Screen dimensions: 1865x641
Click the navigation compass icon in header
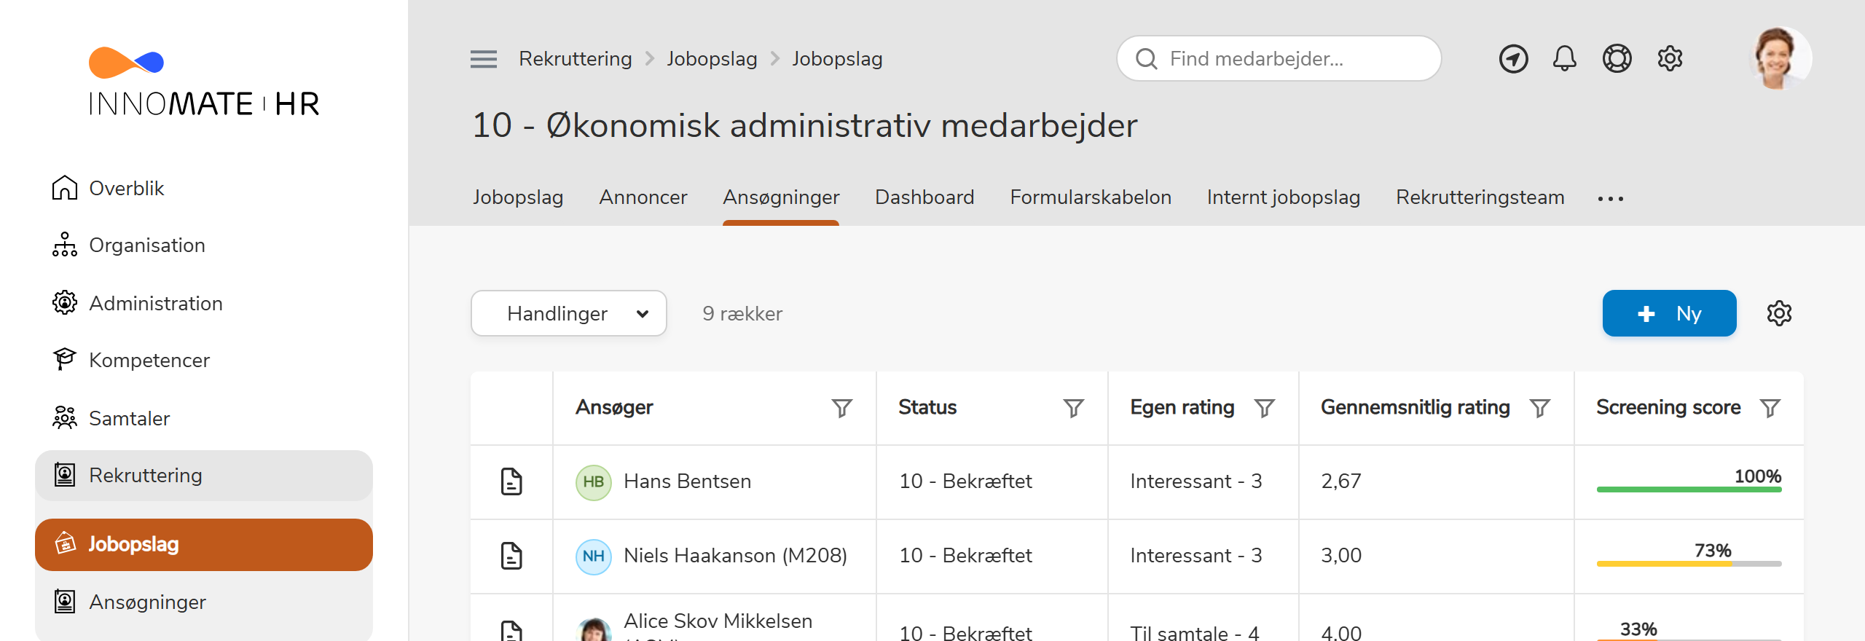pos(1513,58)
